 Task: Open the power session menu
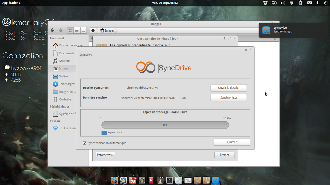(326, 3)
